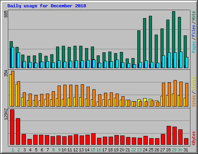Click day label 23 on the x-axis

[139, 150]
